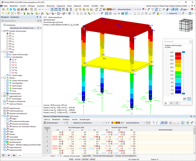Click the Print icon in toolbar
This screenshot has width=196, height=161.
26,9
